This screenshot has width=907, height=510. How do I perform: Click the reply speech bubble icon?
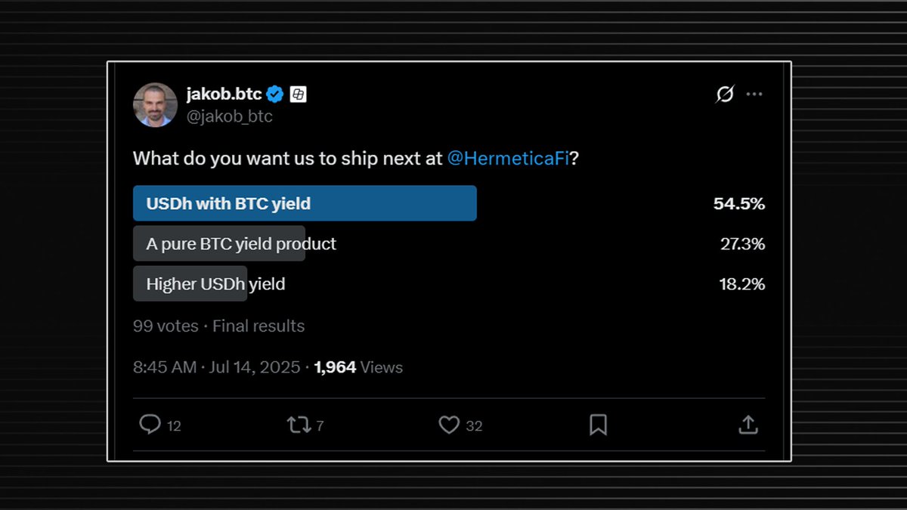tap(150, 425)
